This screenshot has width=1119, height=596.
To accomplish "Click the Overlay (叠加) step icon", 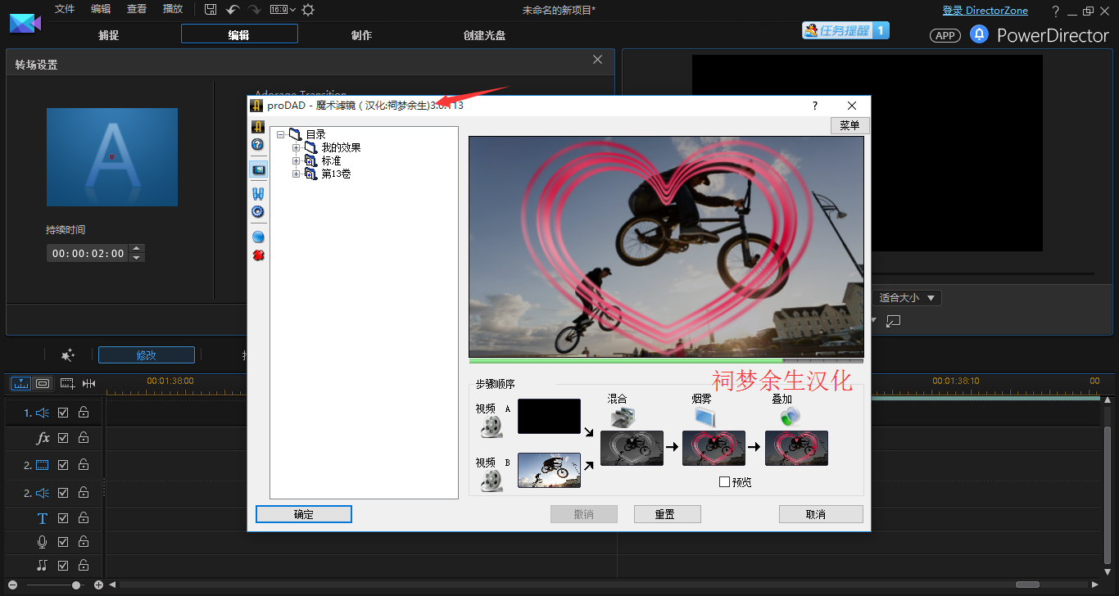I will coord(788,417).
